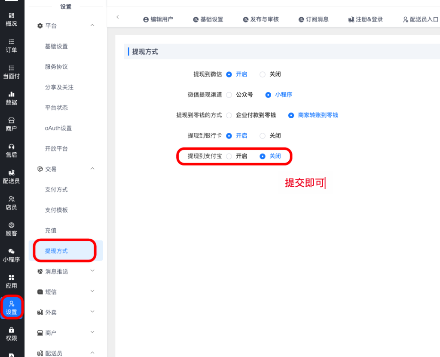Open the 小程序 WeChat icon
The height and width of the screenshot is (357, 440).
point(12,252)
